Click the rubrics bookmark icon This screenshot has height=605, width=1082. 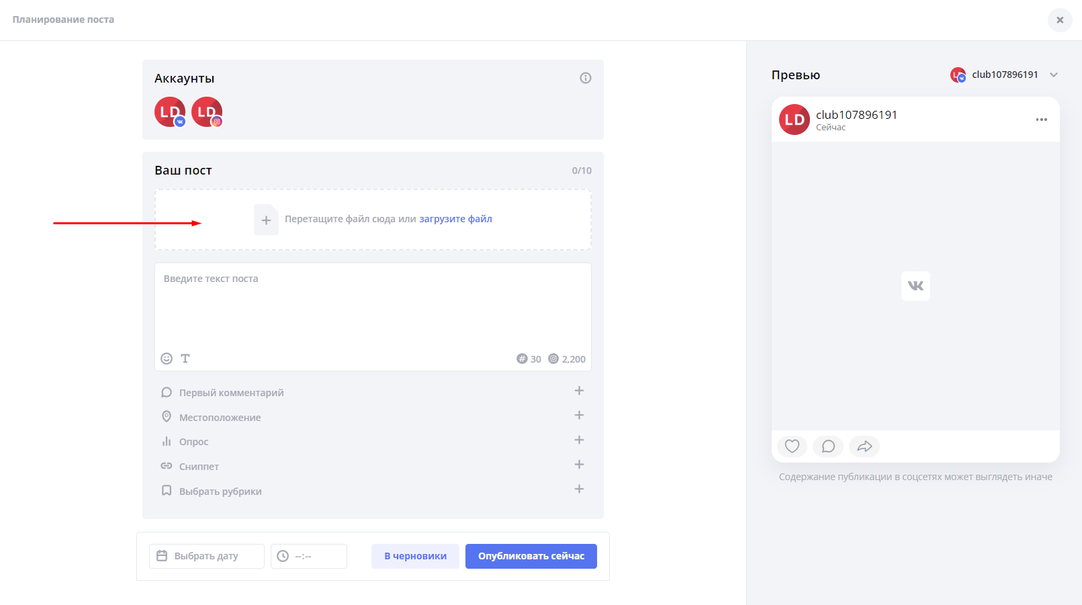pos(167,491)
